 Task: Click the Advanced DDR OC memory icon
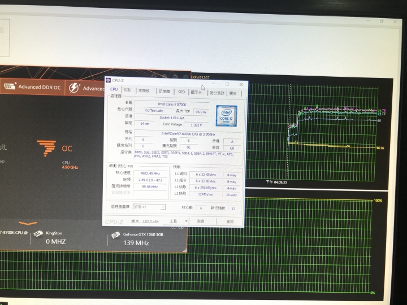[10, 86]
